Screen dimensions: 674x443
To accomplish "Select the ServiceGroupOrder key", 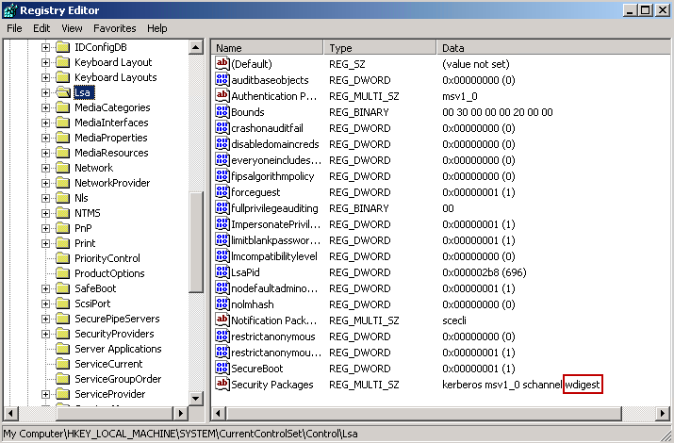I will (x=118, y=379).
